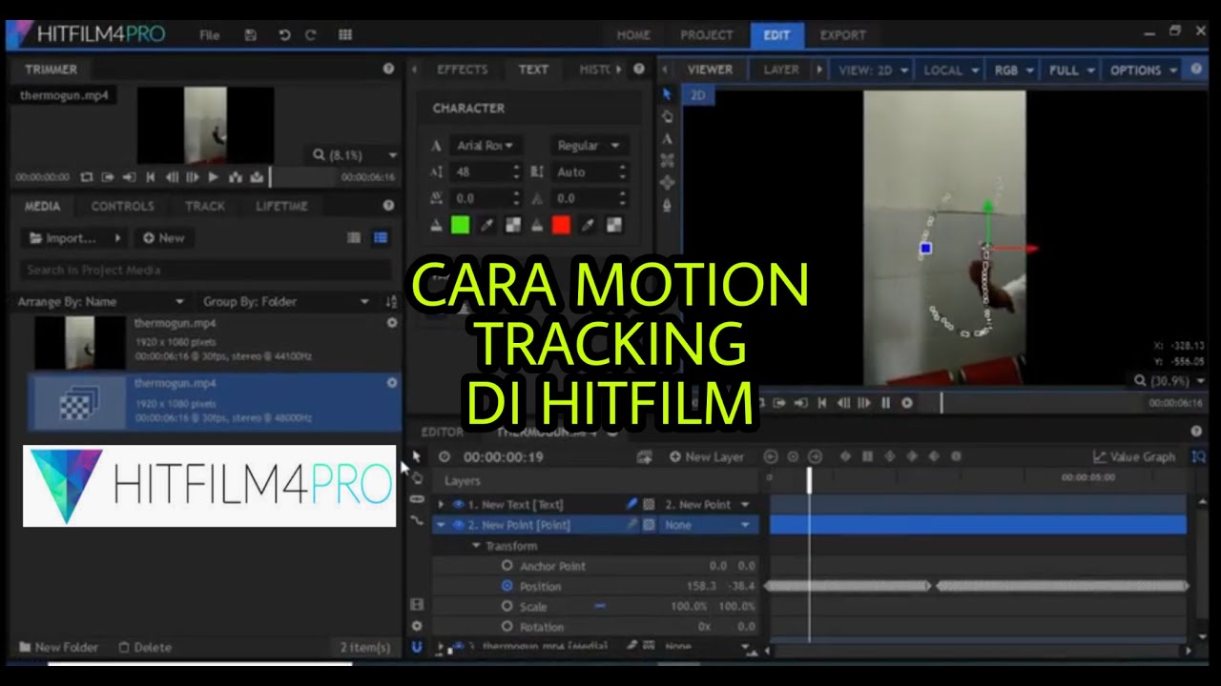Pause viewer playback

click(x=885, y=403)
